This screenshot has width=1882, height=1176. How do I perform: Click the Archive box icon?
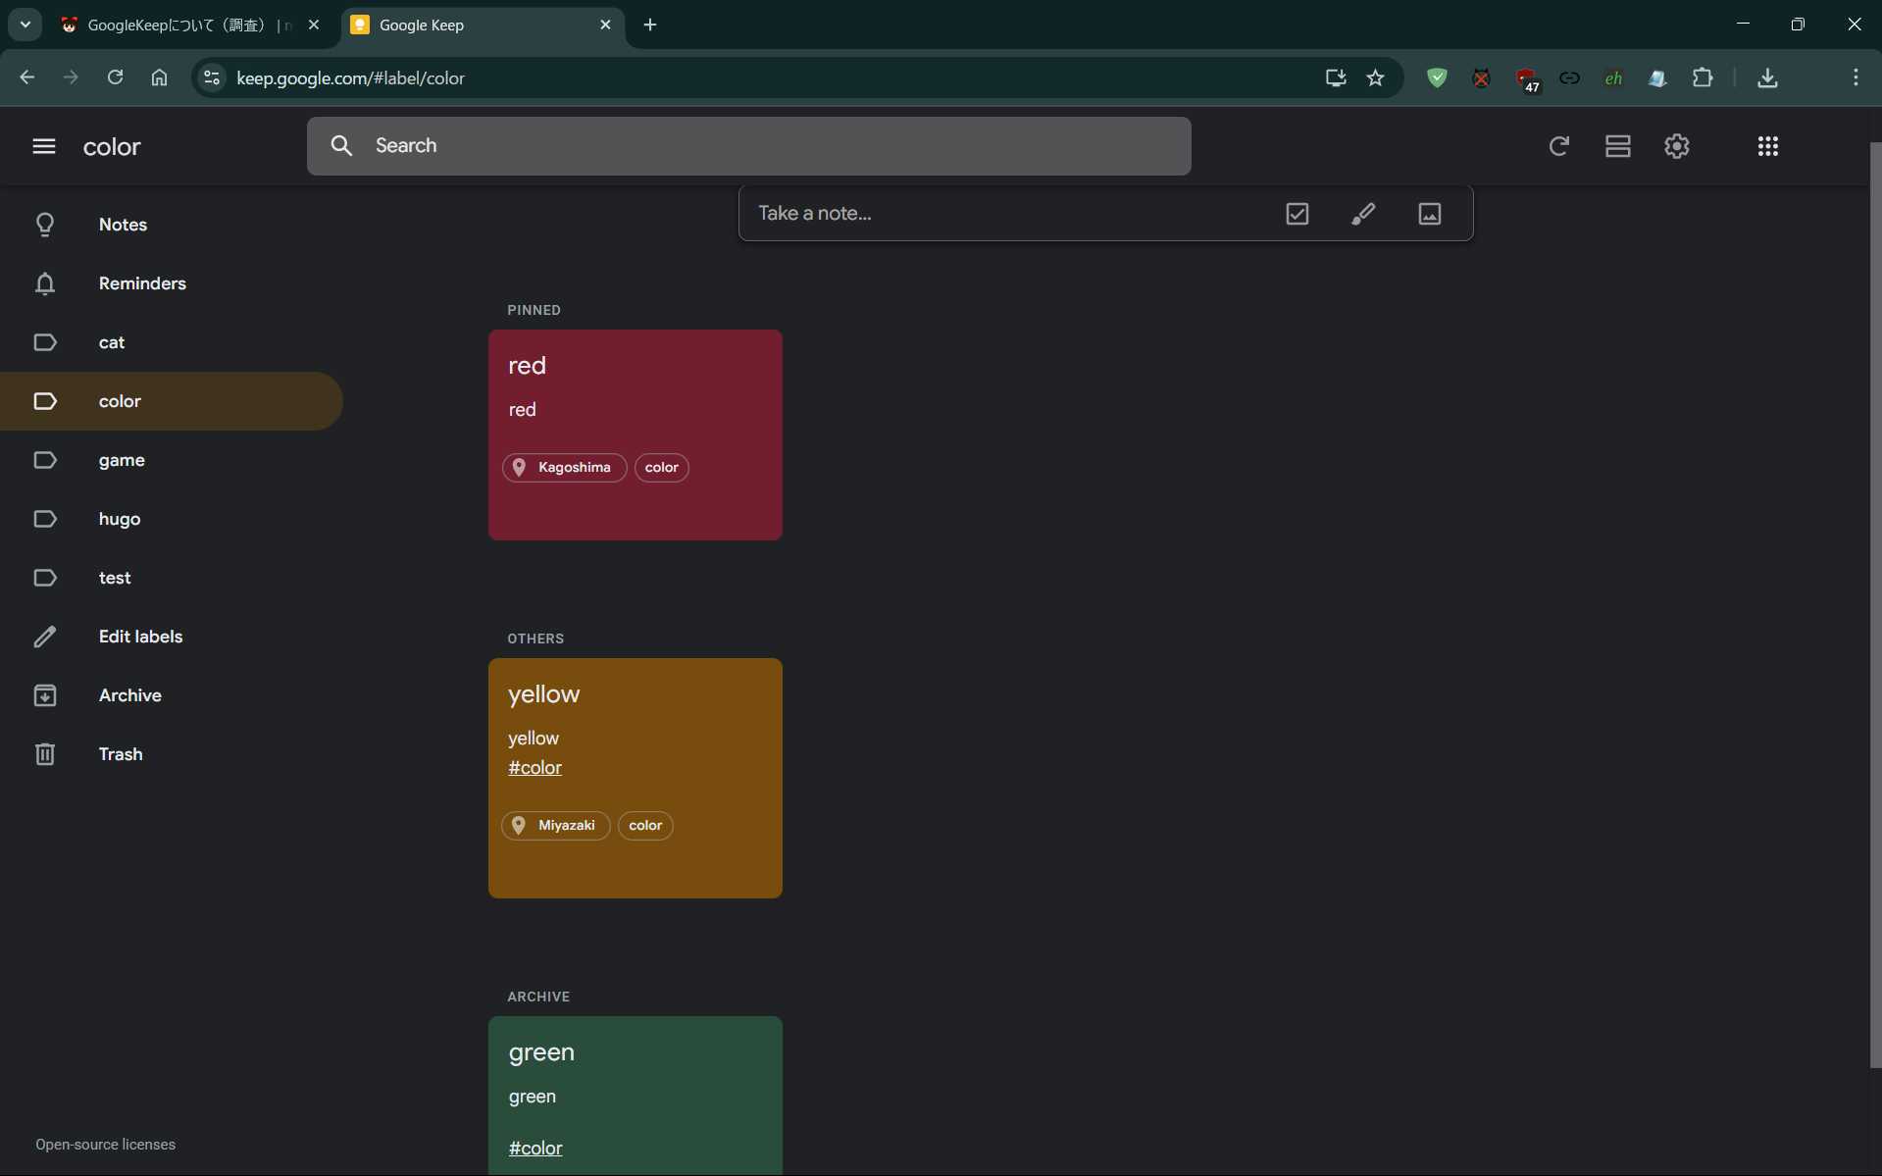(x=45, y=695)
